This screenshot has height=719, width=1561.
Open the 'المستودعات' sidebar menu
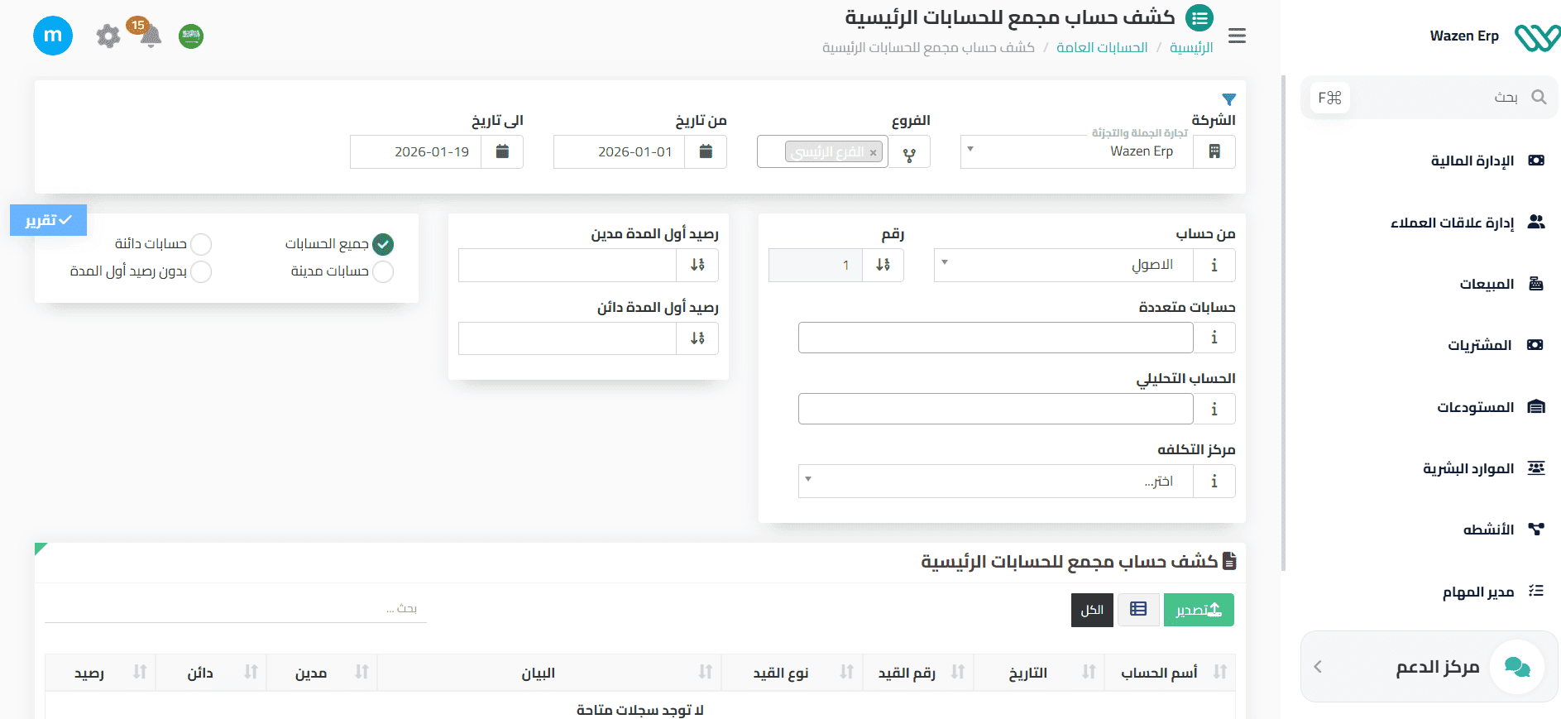point(1474,407)
